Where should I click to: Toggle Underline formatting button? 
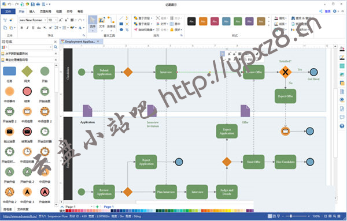pyautogui.click(x=33, y=28)
